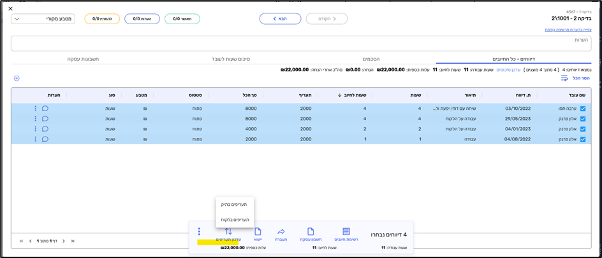Image resolution: width=602 pixels, height=258 pixels.
Task: Click the circled plus add icon
Action: click(17, 78)
